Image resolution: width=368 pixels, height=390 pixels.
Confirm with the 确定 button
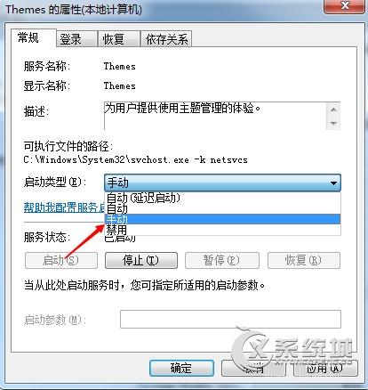click(181, 368)
